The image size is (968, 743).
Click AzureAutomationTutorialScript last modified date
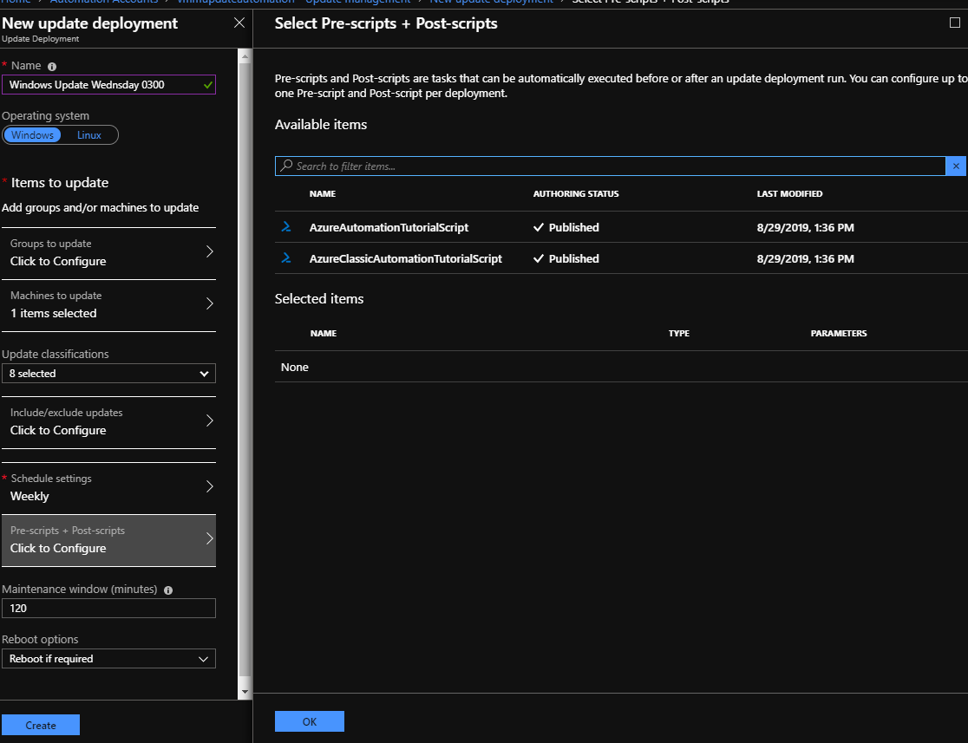click(x=806, y=227)
